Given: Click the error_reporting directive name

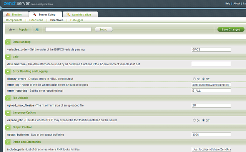Looking at the screenshot, I should point(17,91).
